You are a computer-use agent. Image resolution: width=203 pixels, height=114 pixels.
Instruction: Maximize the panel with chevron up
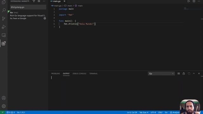pyautogui.click(x=194, y=73)
